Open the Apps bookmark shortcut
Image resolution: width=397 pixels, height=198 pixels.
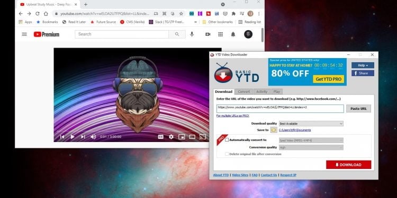pos(25,22)
